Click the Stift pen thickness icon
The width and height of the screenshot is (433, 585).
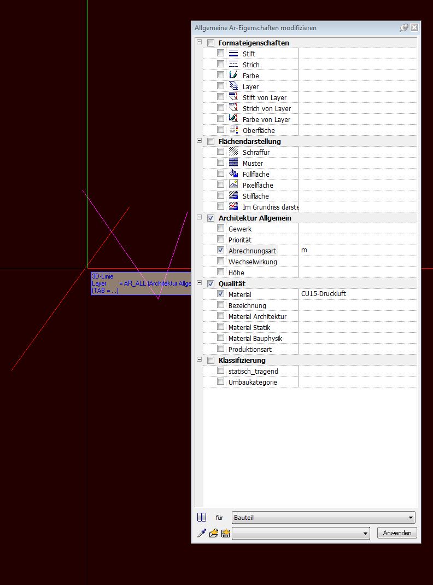(233, 53)
